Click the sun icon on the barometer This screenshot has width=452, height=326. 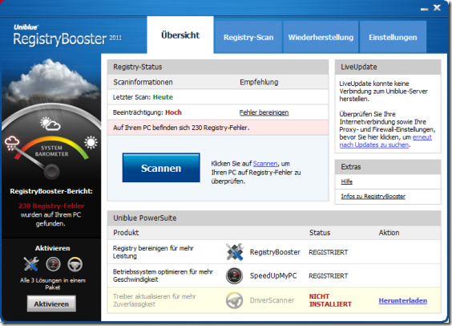(x=91, y=142)
